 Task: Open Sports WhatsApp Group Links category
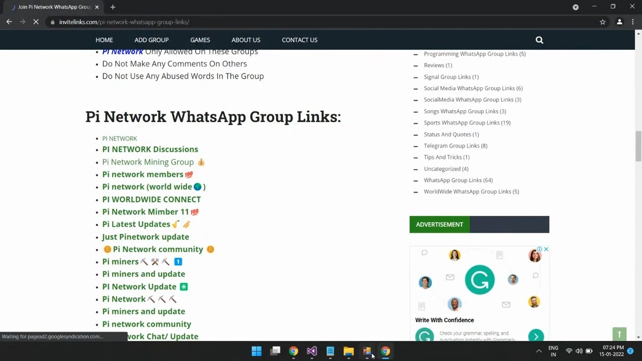click(x=467, y=122)
